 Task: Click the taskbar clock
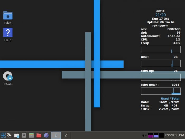pos(174,135)
